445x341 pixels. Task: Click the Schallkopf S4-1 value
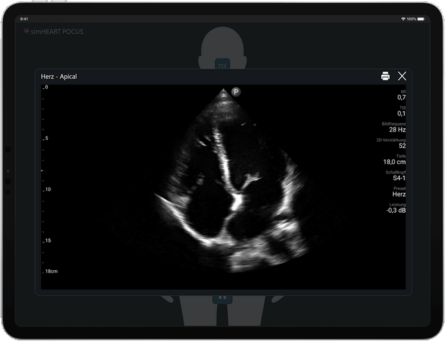point(399,178)
